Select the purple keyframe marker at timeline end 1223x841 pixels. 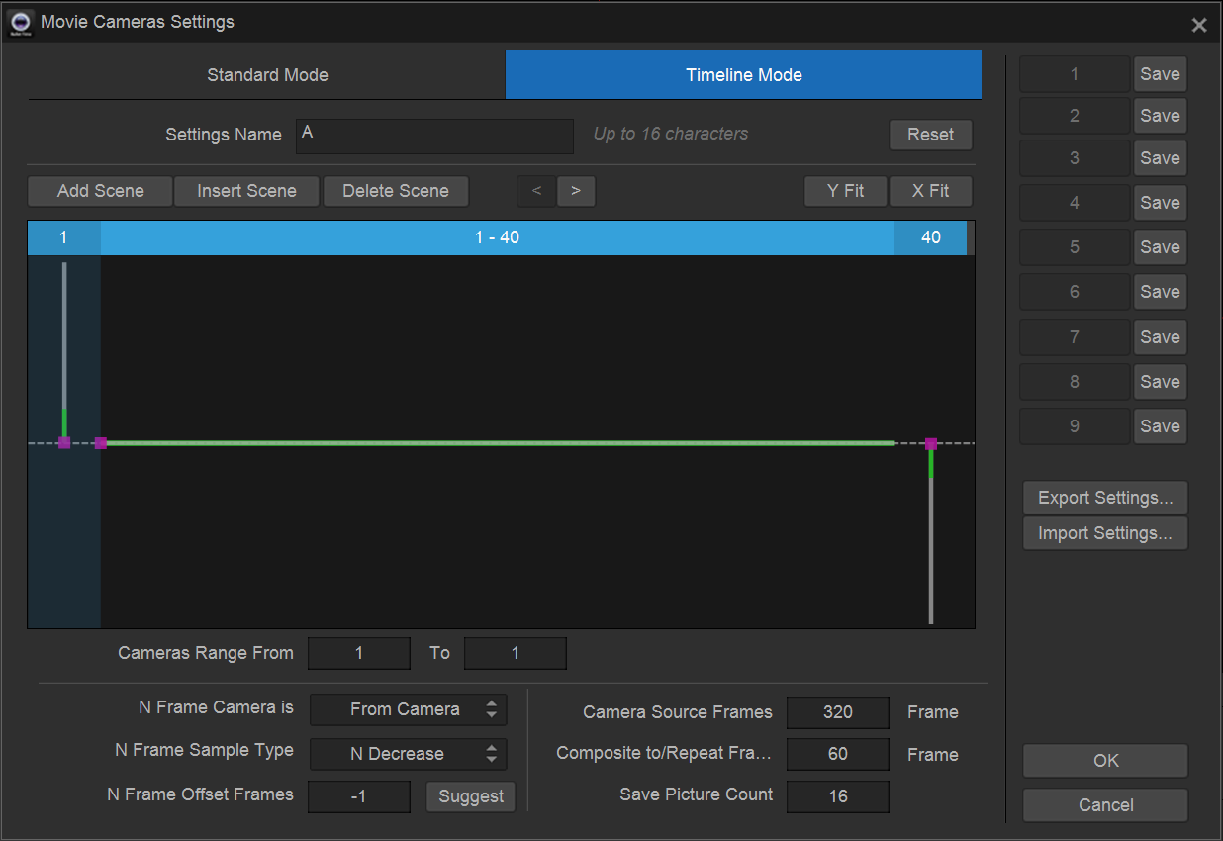pos(930,444)
